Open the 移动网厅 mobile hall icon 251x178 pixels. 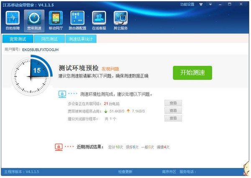(x=56, y=20)
